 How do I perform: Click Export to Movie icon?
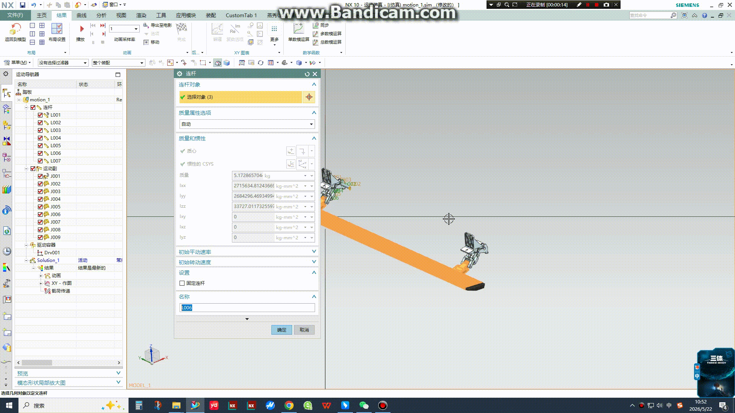pyautogui.click(x=146, y=25)
